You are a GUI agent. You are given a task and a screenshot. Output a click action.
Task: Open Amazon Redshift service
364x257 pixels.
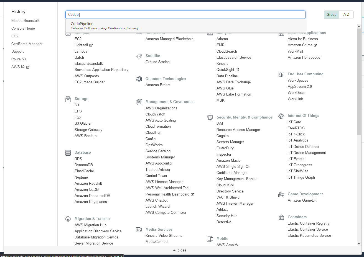click(88, 184)
